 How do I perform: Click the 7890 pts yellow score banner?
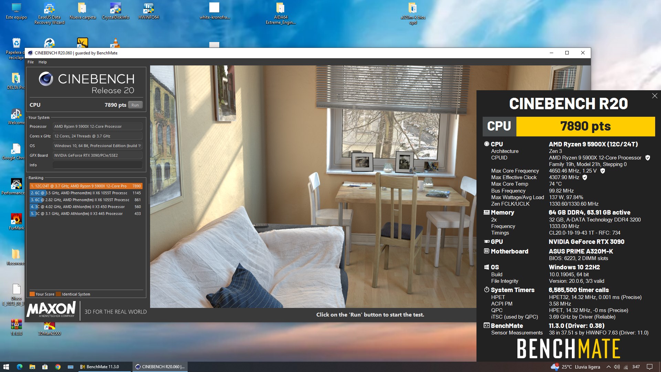585,126
